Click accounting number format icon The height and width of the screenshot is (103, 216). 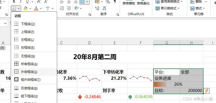[97, 2]
